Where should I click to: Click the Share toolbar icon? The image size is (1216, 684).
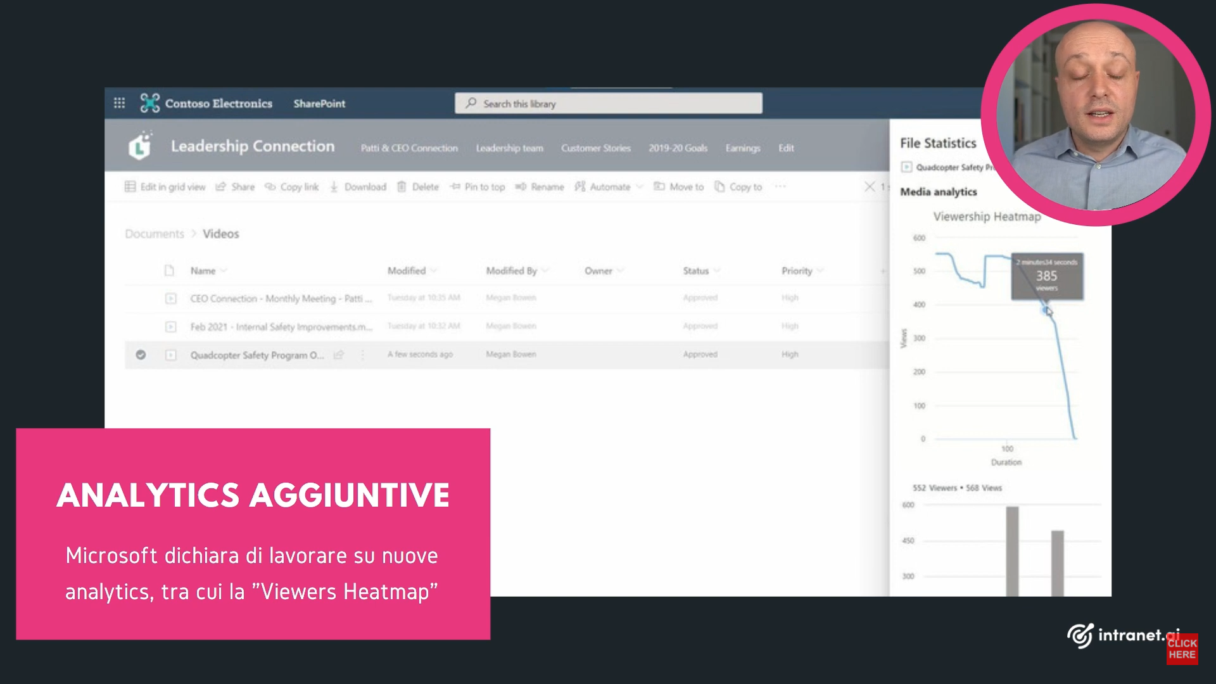pos(220,187)
